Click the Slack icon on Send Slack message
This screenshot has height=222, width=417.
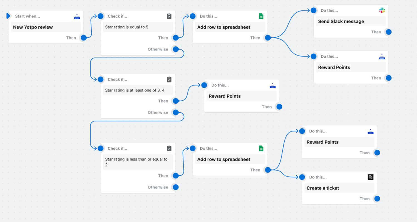coord(382,11)
